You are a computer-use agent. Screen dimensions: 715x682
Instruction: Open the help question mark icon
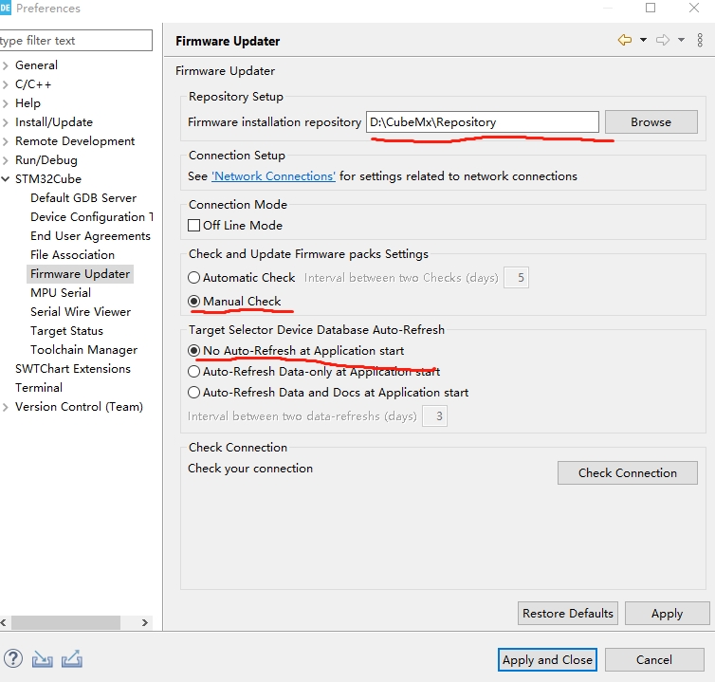13,658
